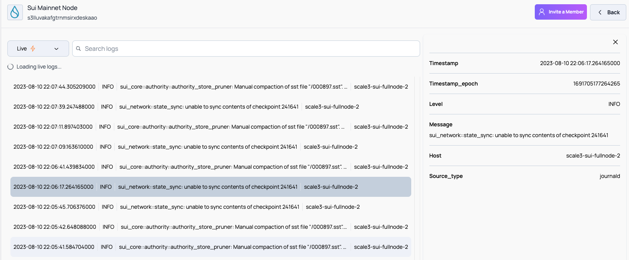Click the Message field label
This screenshot has height=260, width=629.
pos(441,124)
